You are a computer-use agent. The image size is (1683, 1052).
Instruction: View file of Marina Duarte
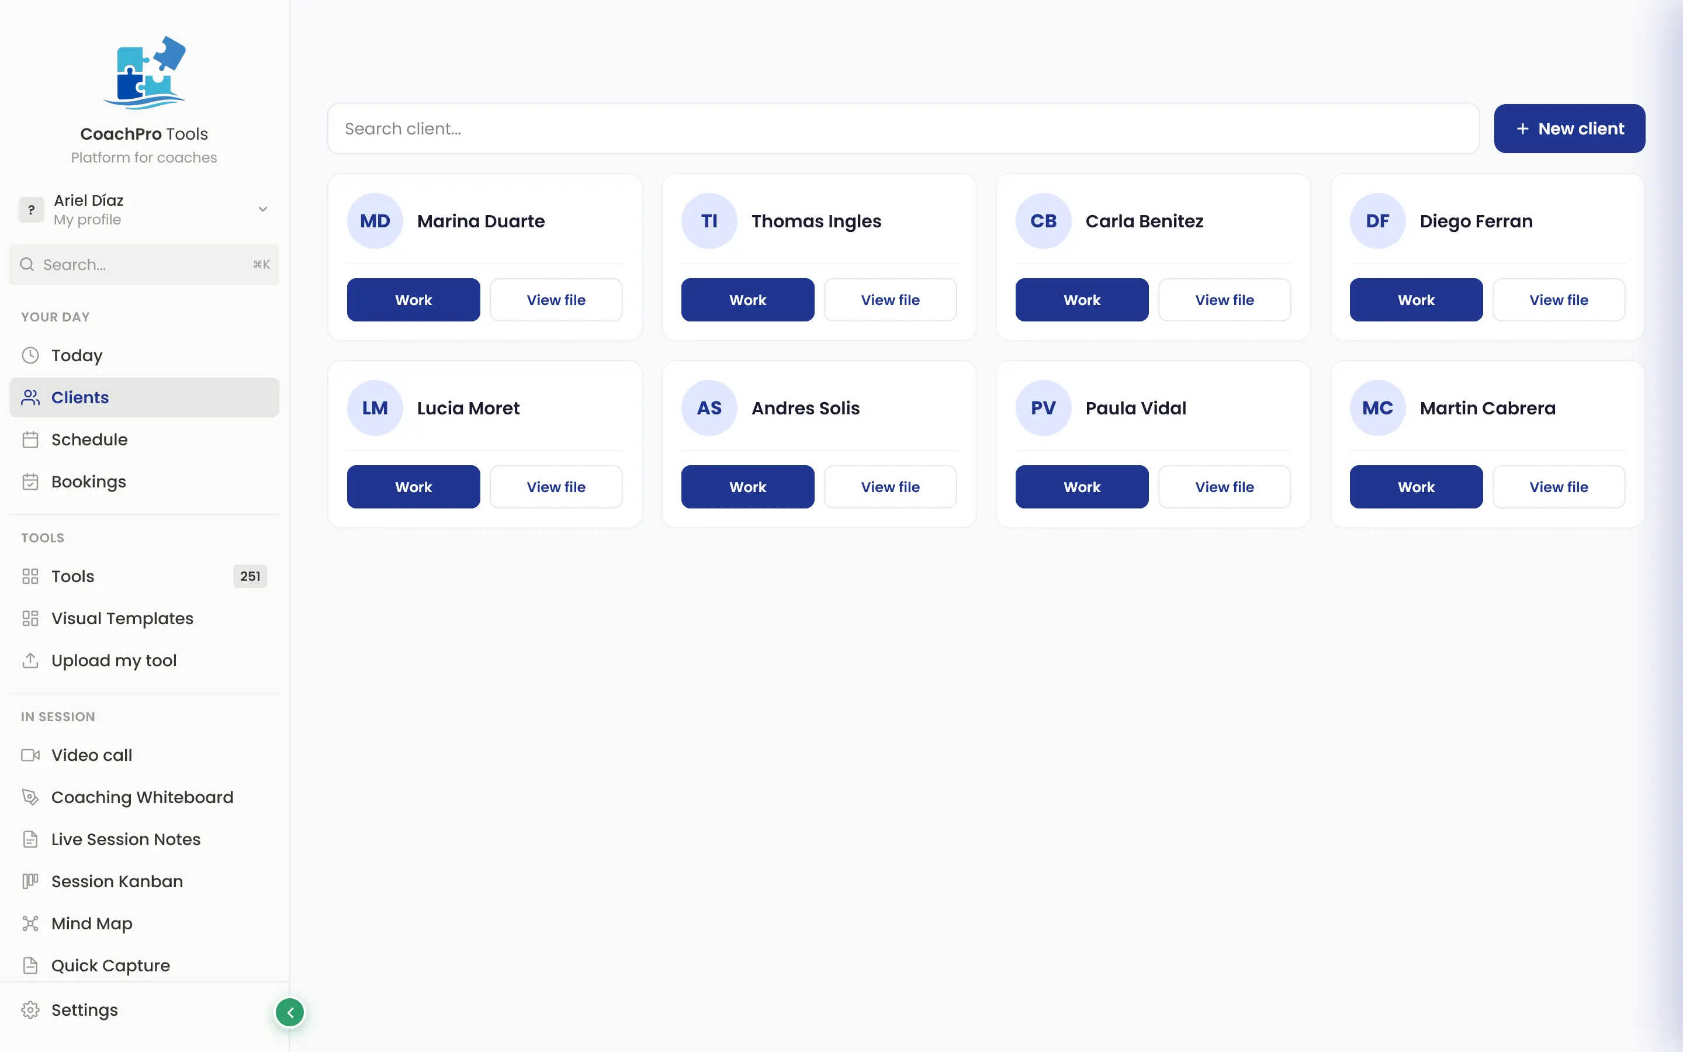[556, 300]
